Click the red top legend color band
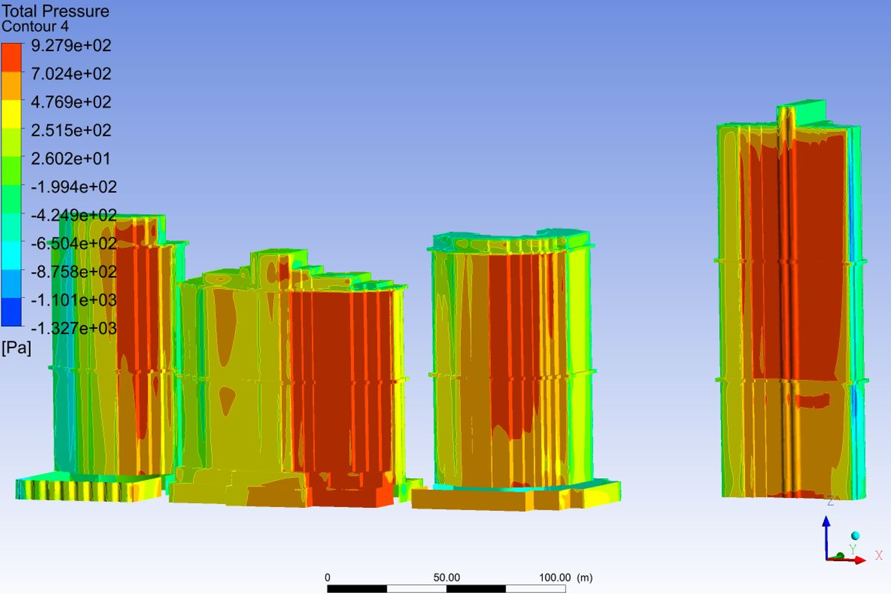891x594 pixels. pos(11,57)
